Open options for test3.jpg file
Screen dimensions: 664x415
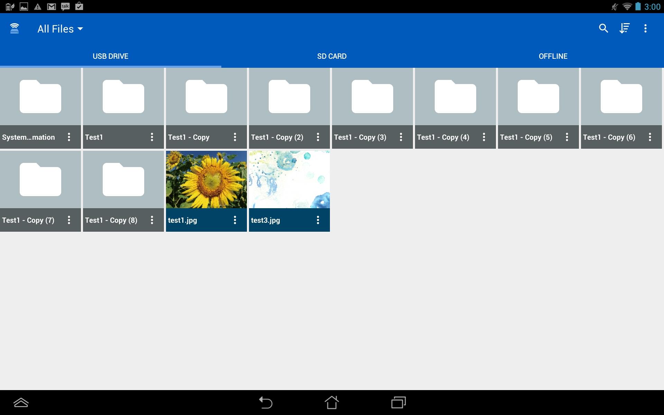318,220
